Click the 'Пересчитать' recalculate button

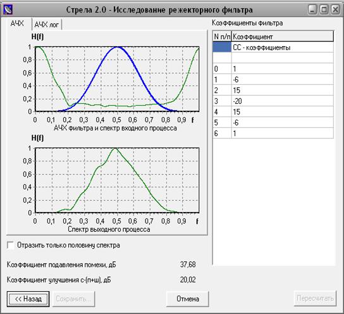[315, 298]
